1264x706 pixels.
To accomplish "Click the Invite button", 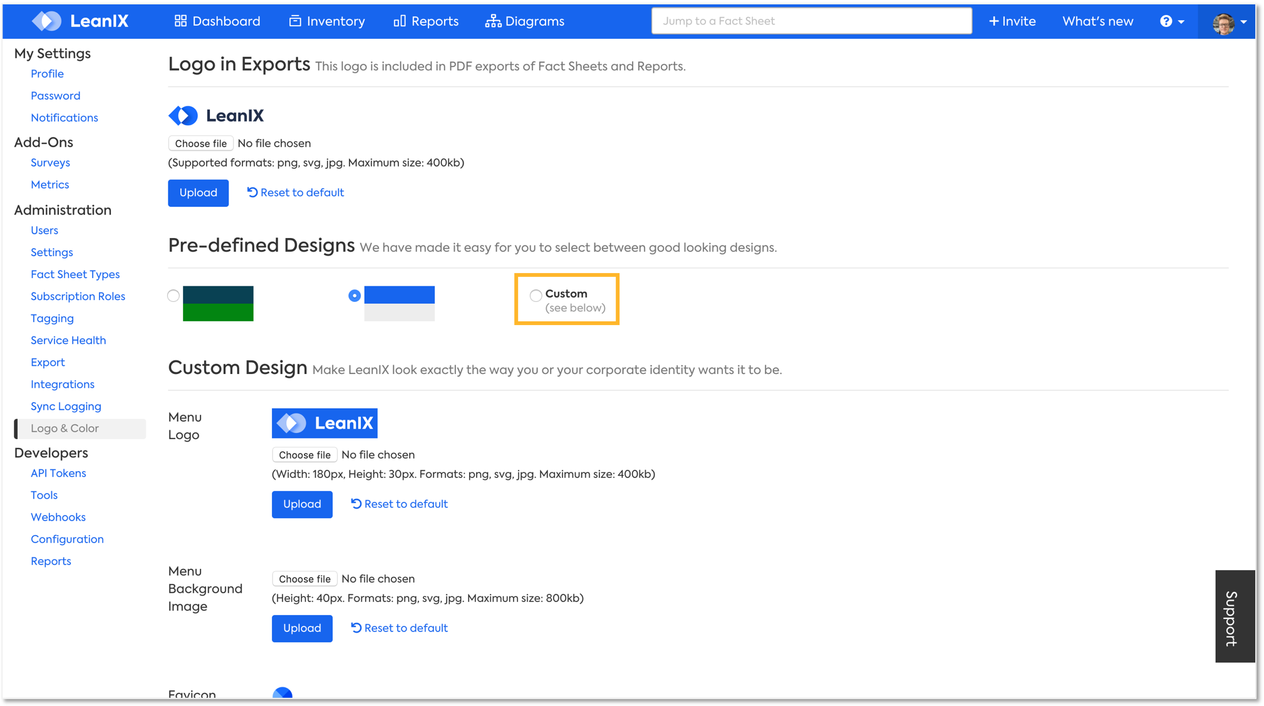I will tap(1012, 21).
